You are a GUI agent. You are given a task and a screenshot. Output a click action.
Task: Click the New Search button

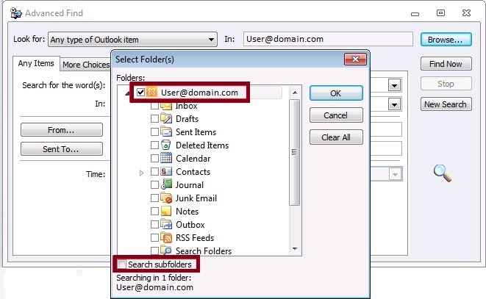(446, 104)
